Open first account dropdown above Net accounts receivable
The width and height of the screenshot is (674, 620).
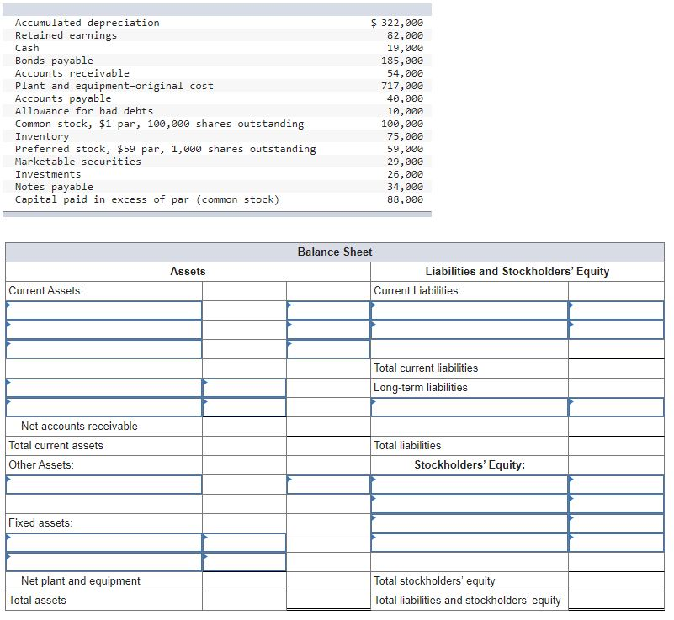[x=103, y=388]
